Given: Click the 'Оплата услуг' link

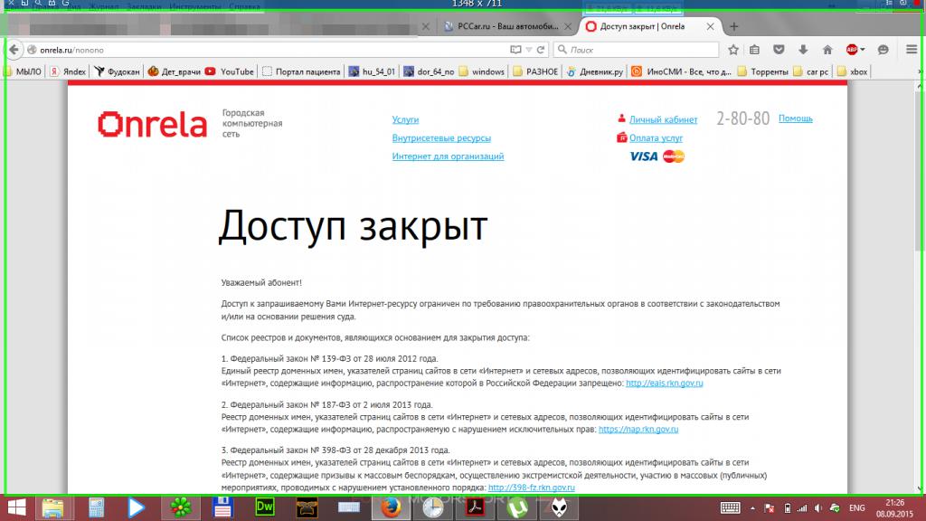Looking at the screenshot, I should [x=656, y=138].
